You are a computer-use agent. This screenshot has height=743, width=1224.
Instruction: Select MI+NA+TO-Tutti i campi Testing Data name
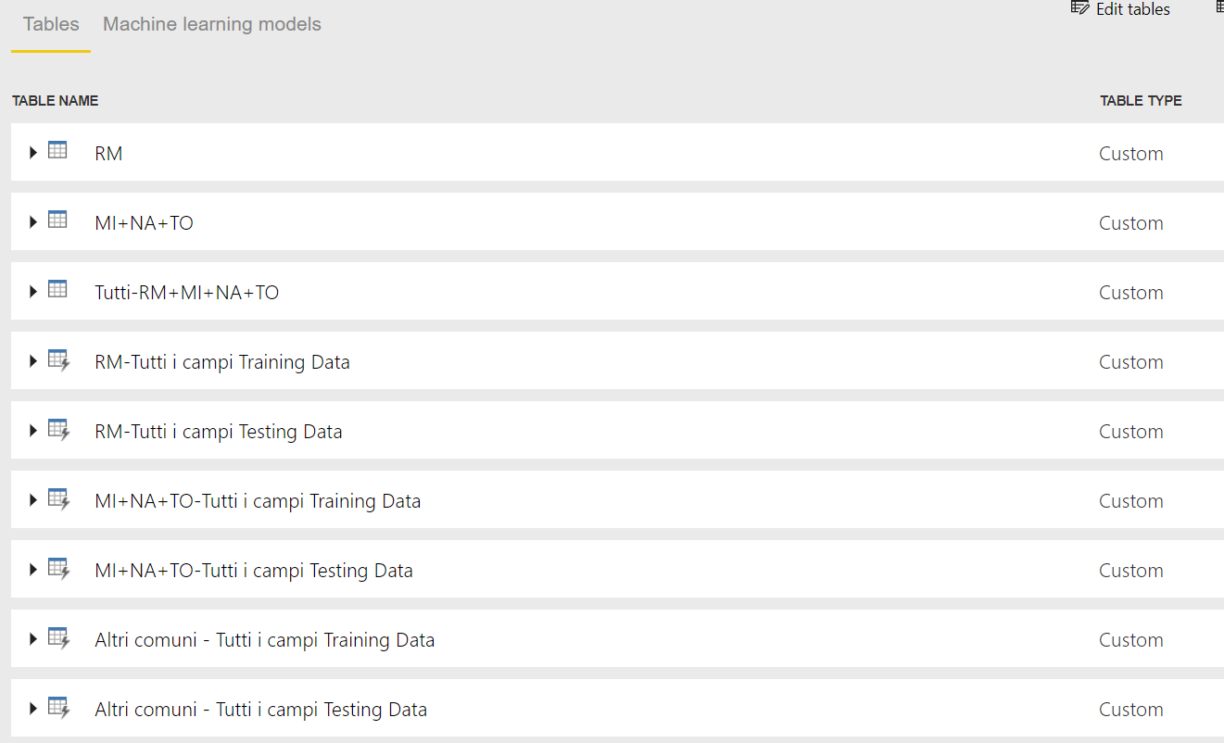(x=254, y=571)
